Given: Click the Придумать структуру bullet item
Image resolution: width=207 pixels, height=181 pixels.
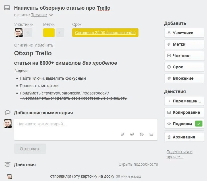Looking at the screenshot, I should tap(64, 93).
